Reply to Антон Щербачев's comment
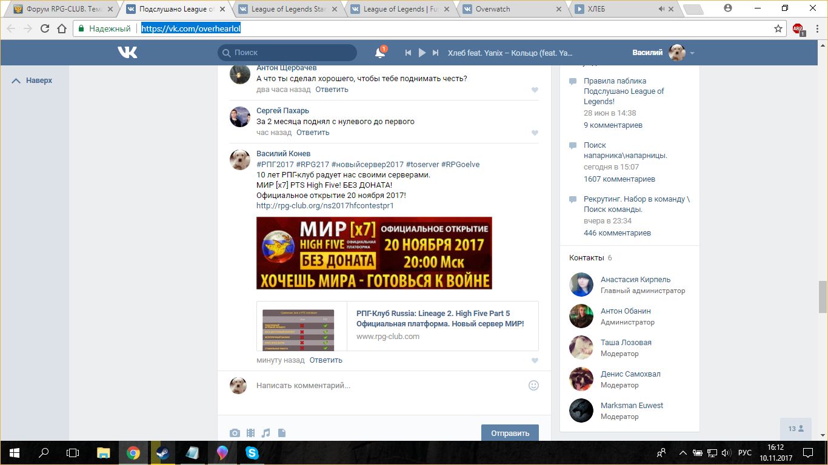 point(332,90)
